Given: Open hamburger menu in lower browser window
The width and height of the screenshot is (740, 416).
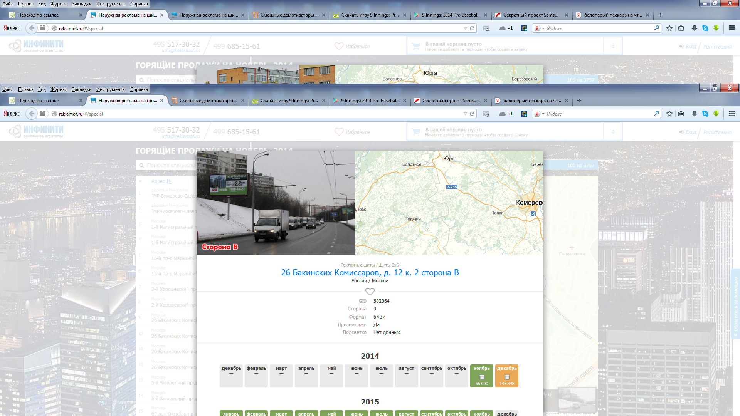Looking at the screenshot, I should click(732, 114).
